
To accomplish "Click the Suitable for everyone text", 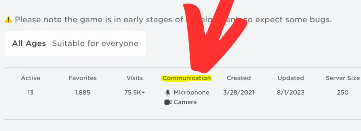I will (x=95, y=43).
